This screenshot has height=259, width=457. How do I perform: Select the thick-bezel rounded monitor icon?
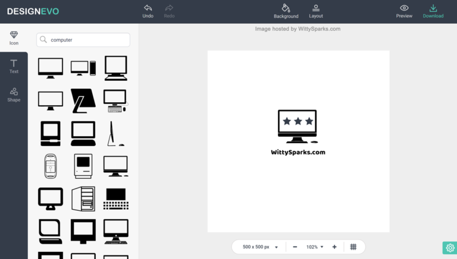pos(51,199)
